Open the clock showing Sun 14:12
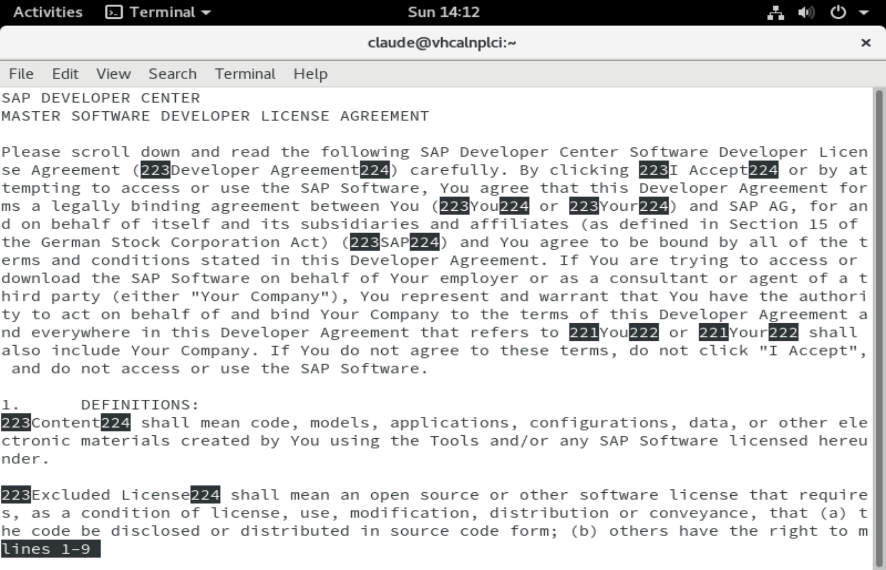This screenshot has width=886, height=570. (x=443, y=12)
